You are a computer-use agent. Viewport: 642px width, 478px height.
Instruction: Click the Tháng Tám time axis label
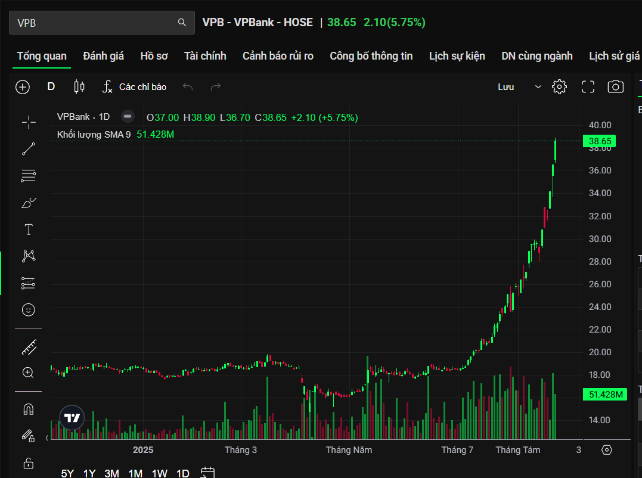coord(518,450)
